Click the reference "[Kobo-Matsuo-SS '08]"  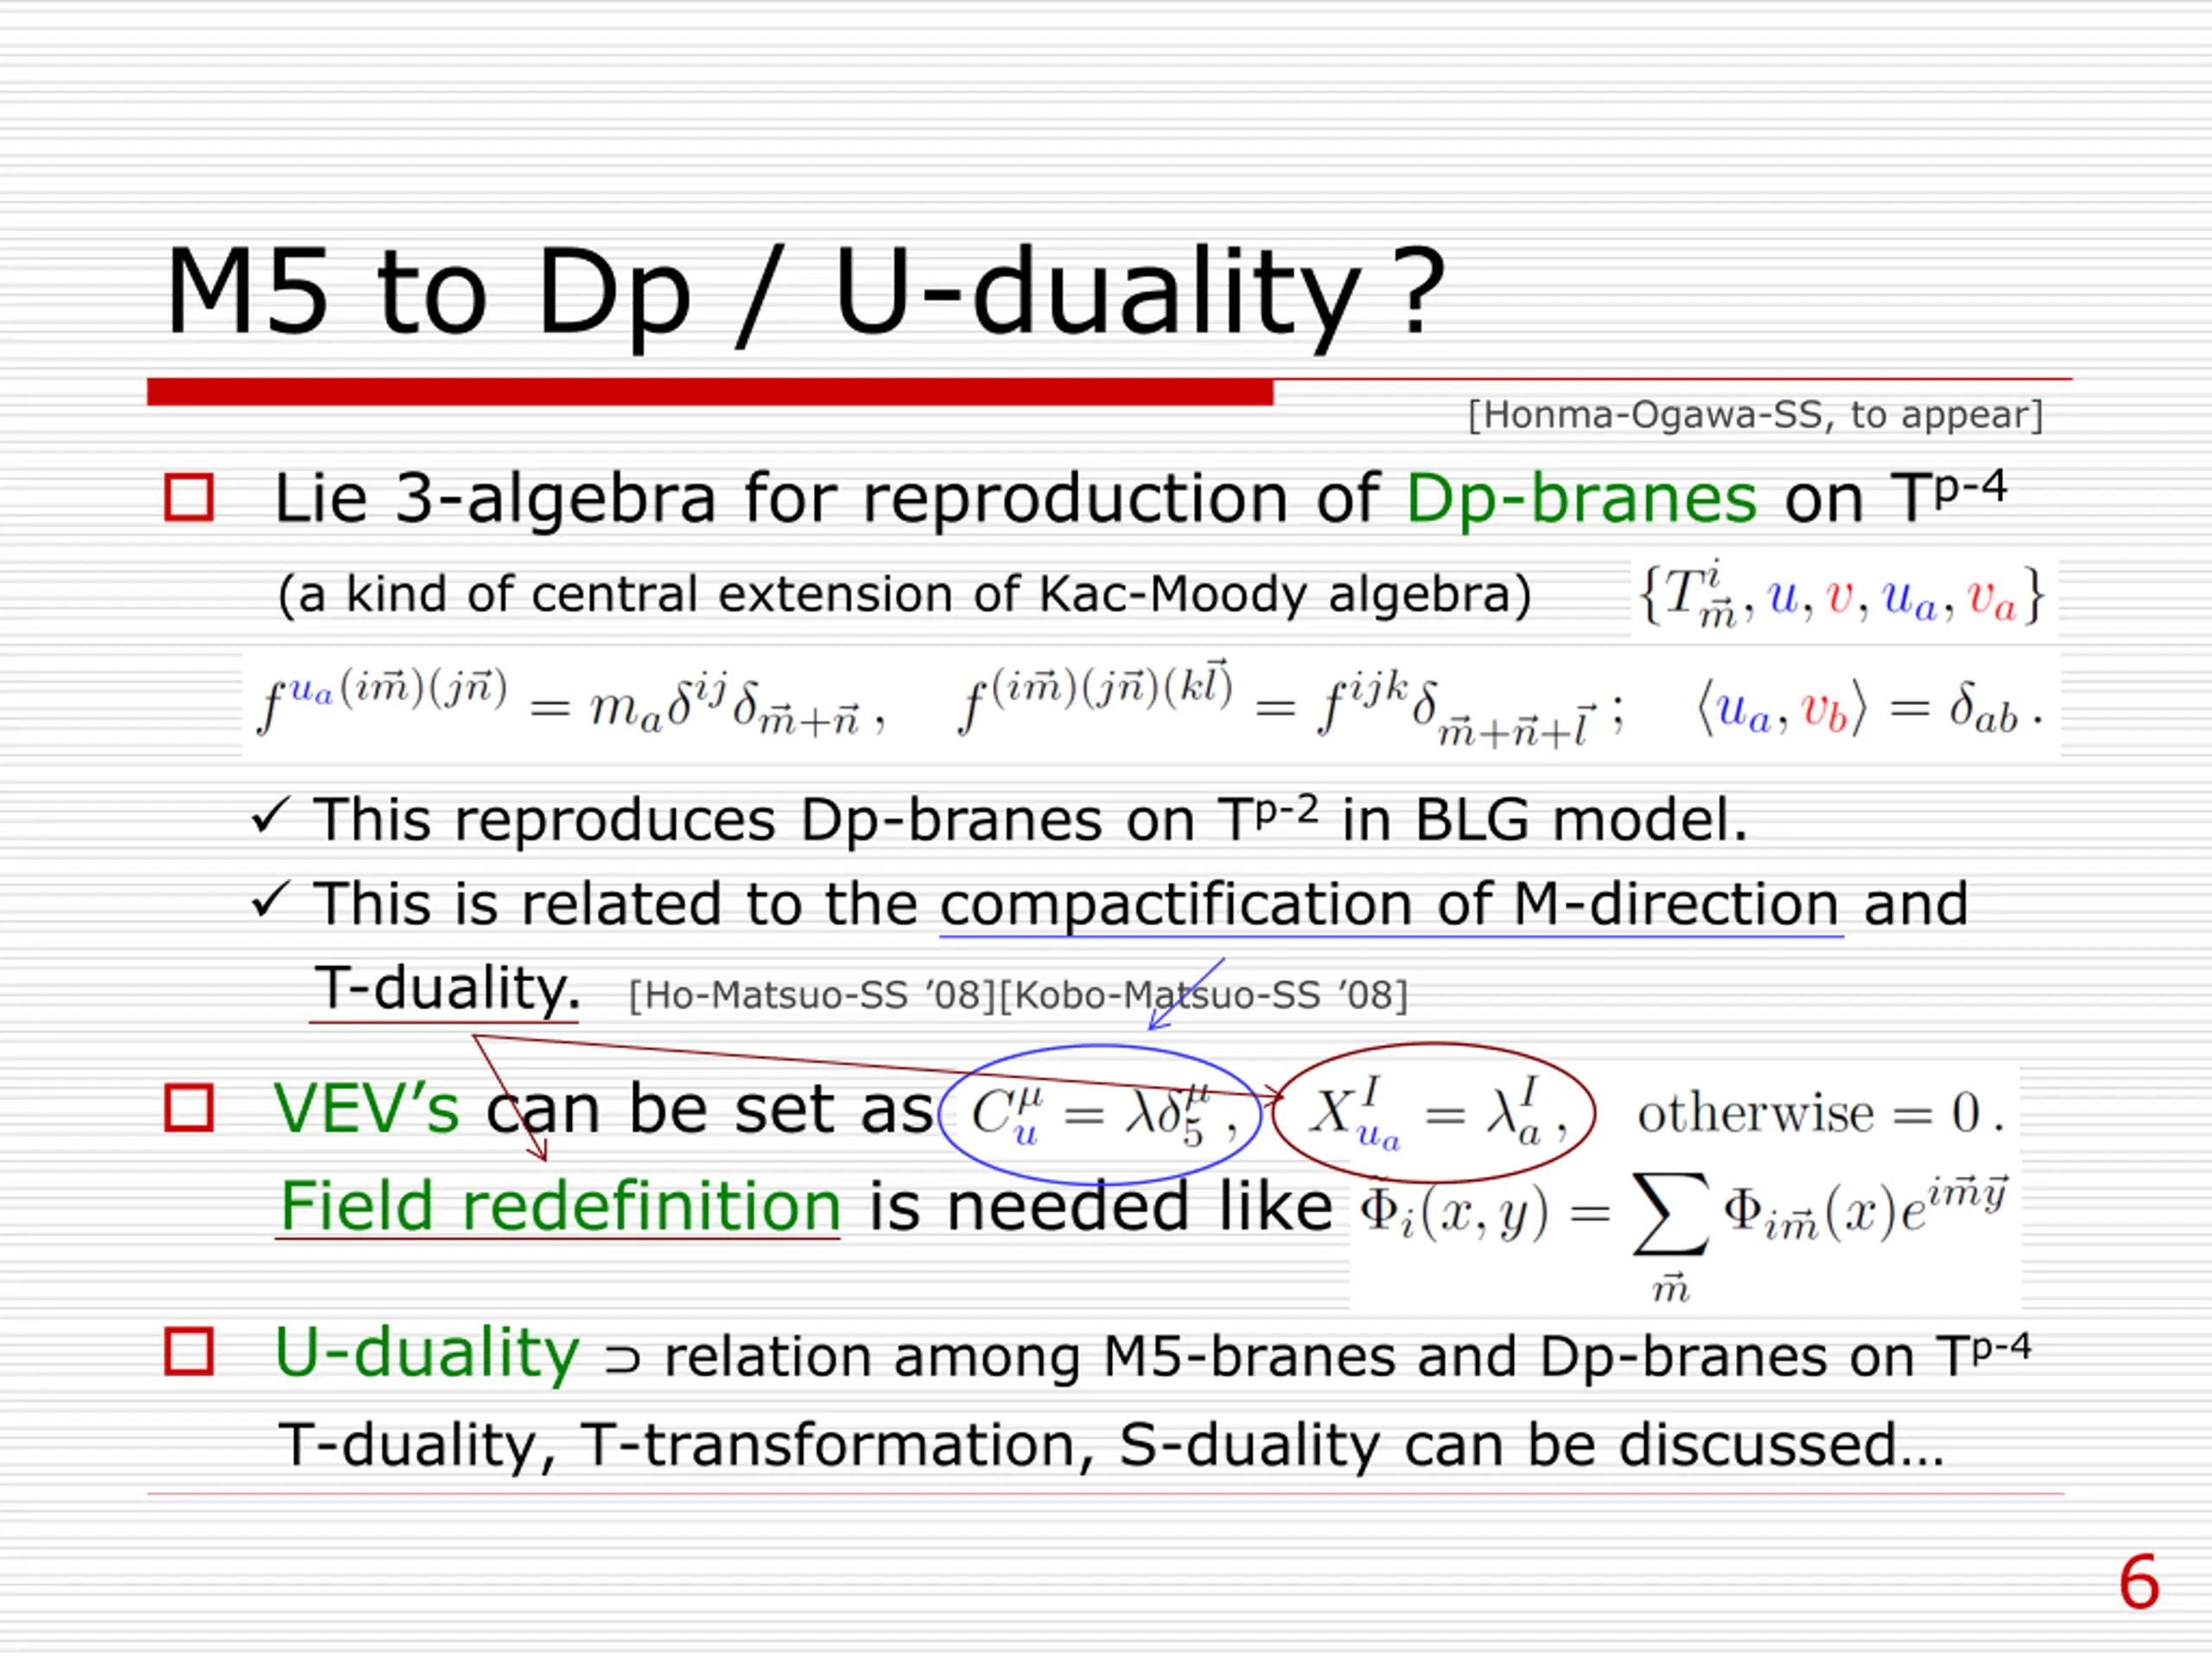tap(1203, 996)
